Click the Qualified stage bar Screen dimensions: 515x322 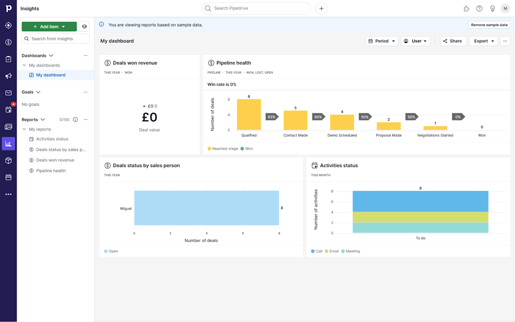249,114
